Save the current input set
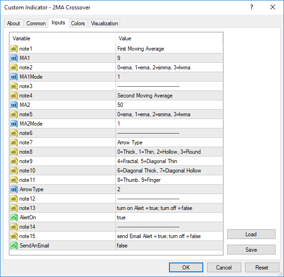This screenshot has height=277, width=284. (251, 250)
